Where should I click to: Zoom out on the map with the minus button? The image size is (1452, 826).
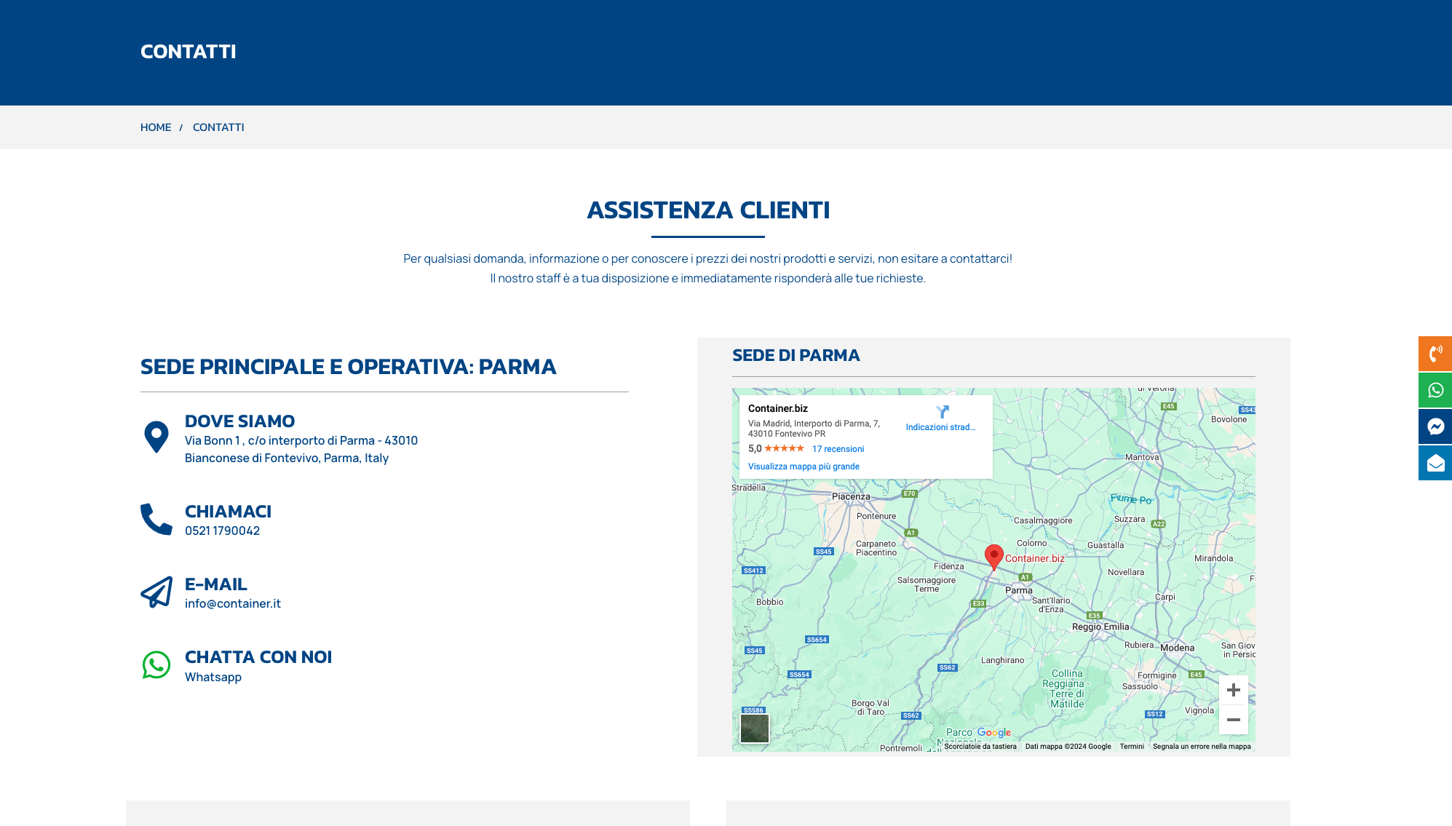1234,719
